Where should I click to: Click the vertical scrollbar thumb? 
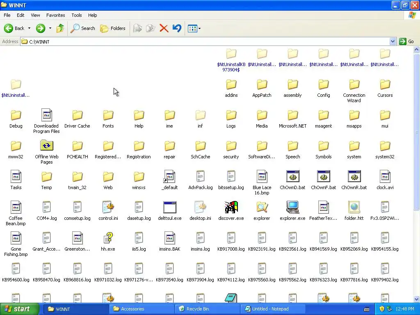tap(417, 132)
